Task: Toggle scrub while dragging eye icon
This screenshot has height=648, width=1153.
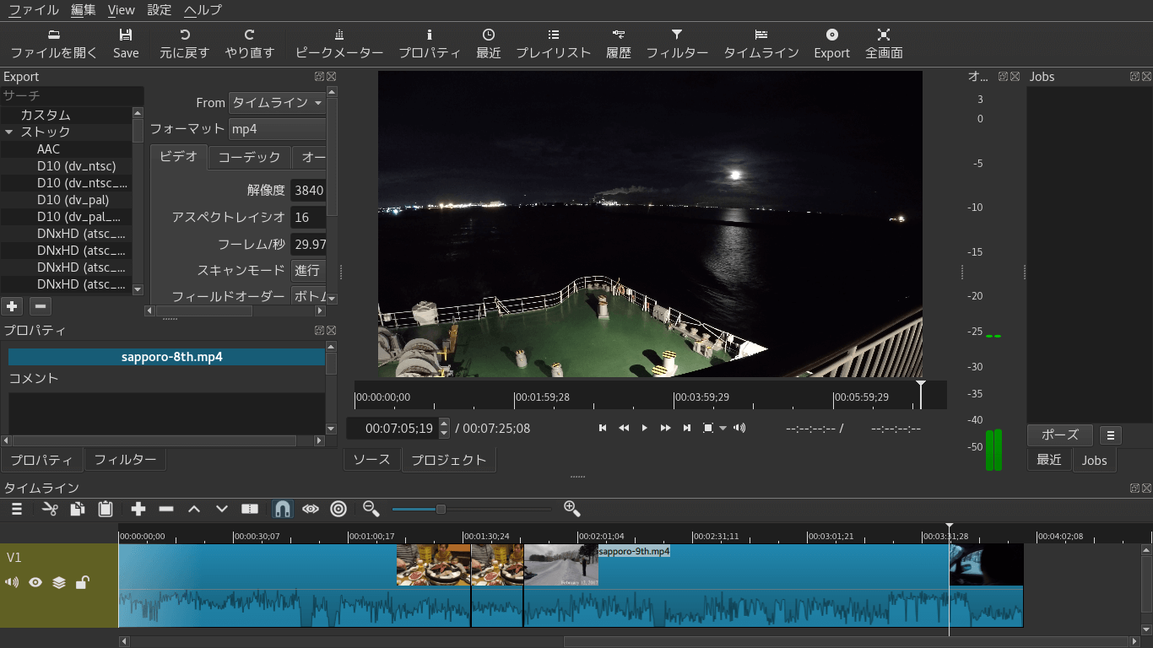Action: pyautogui.click(x=311, y=509)
